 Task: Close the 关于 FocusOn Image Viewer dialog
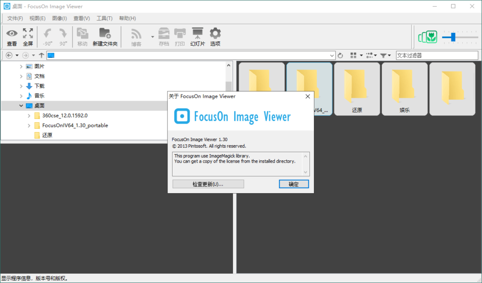pyautogui.click(x=307, y=96)
